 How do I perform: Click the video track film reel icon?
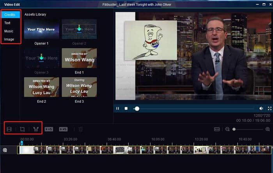5,150
